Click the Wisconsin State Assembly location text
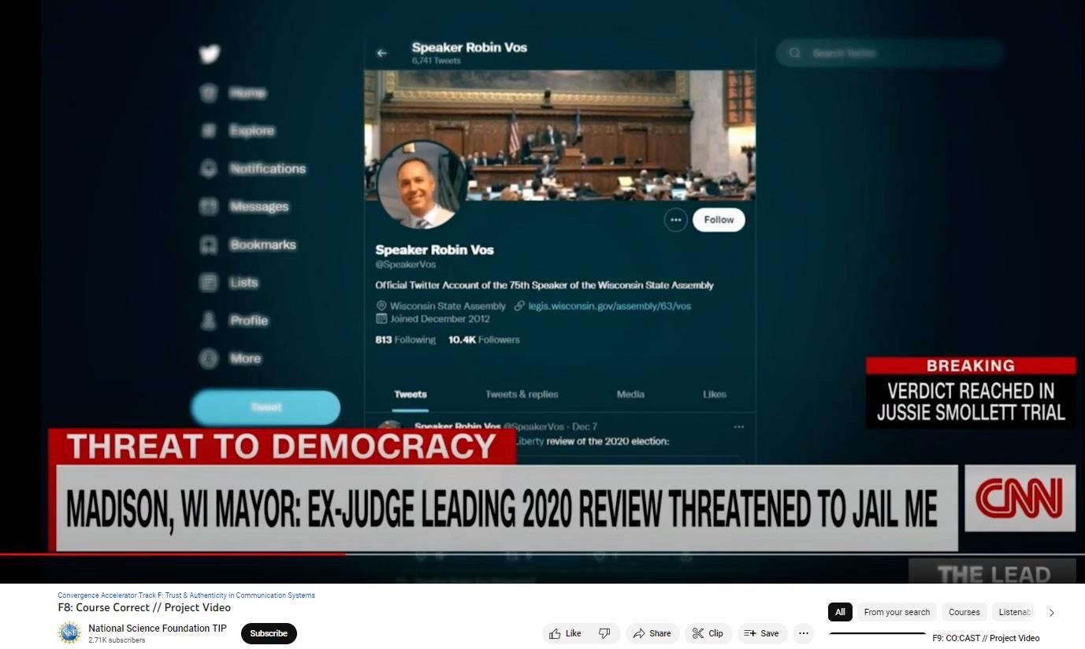 (448, 306)
